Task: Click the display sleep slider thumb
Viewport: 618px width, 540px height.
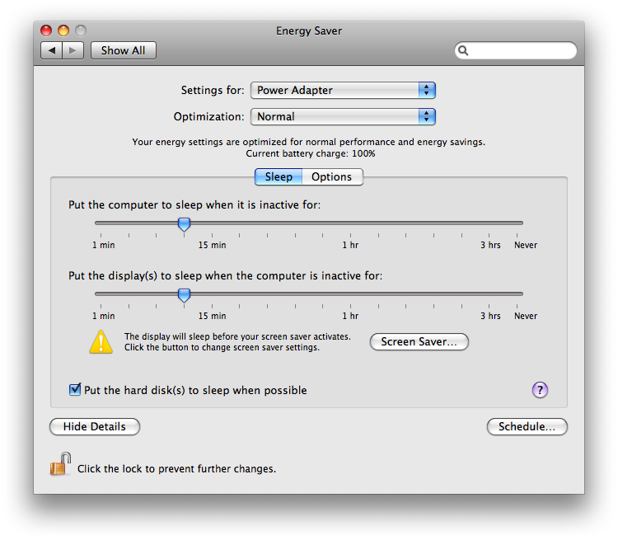Action: pos(184,295)
